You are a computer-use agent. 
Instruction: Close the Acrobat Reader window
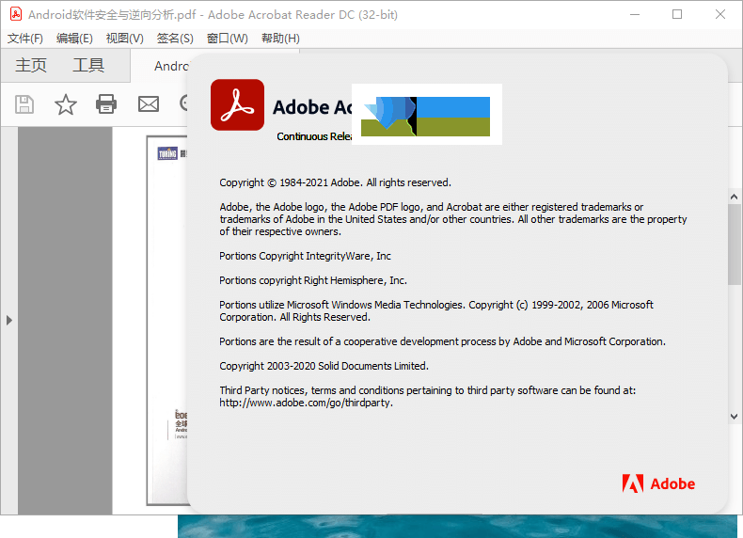[x=720, y=15]
